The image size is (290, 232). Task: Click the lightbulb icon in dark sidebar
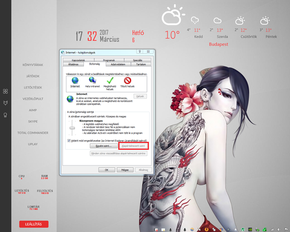pyautogui.click(x=5, y=115)
